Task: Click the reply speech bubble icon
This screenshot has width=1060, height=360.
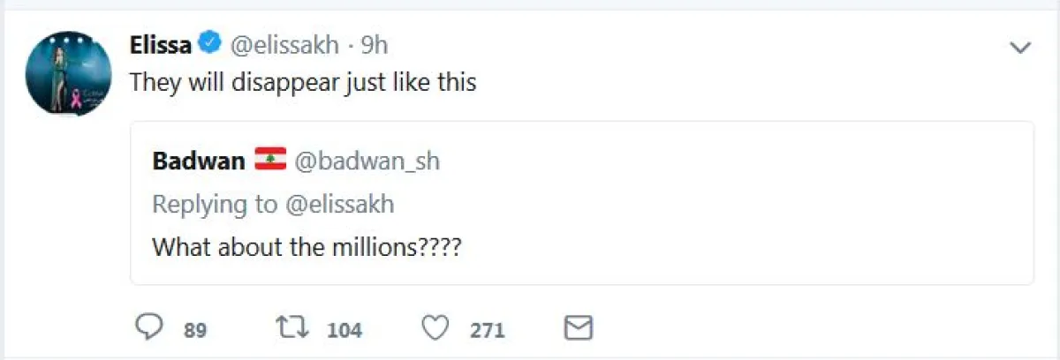Action: (x=151, y=329)
